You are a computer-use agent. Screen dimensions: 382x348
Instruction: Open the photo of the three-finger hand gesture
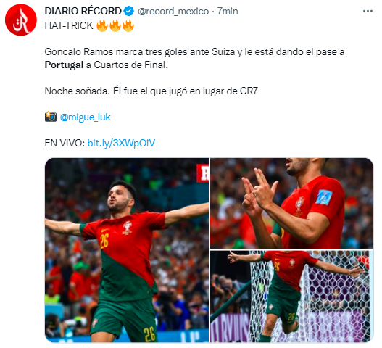[x=292, y=203]
